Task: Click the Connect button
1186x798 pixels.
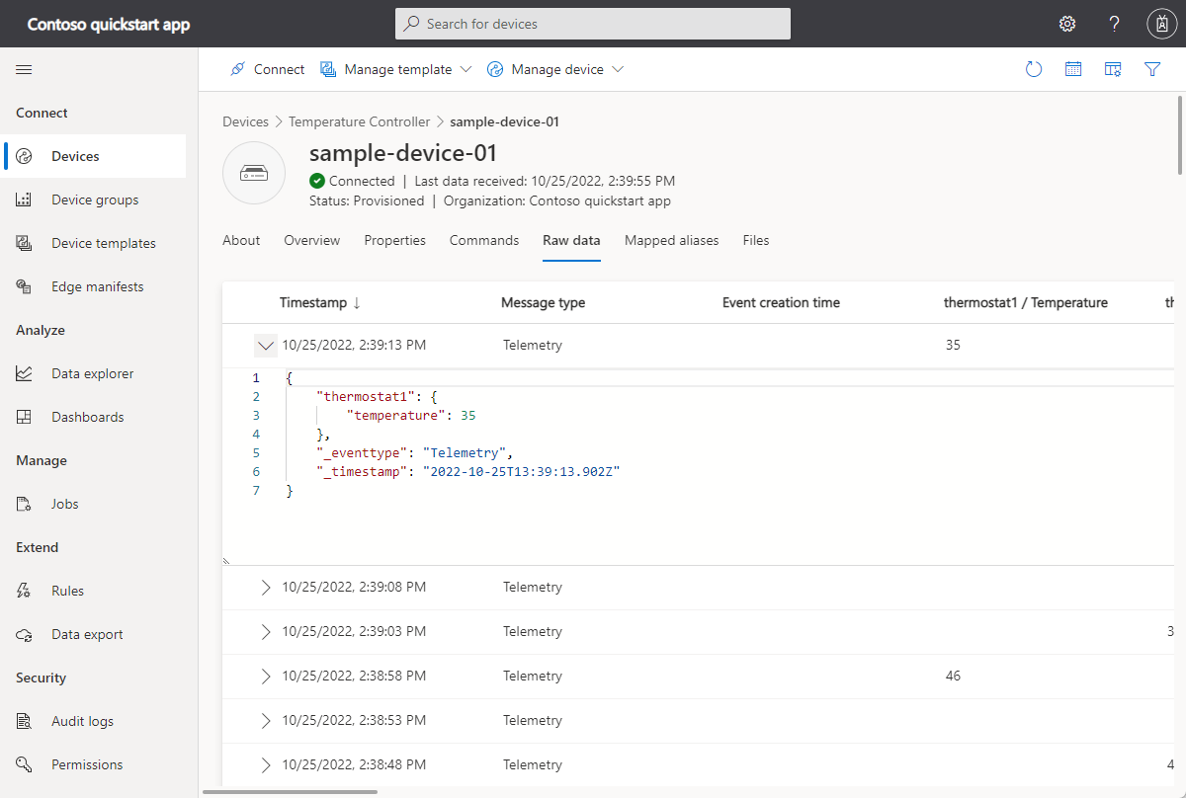Action: tap(268, 69)
